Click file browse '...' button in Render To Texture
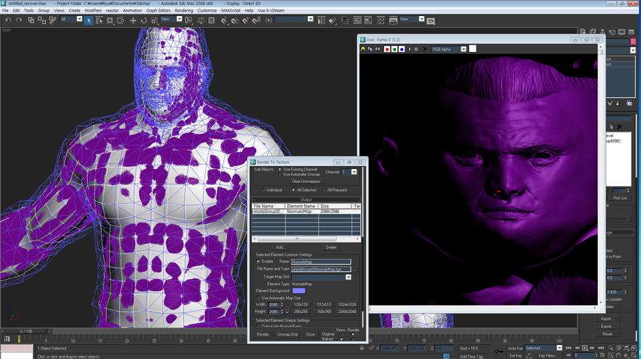The width and height of the screenshot is (641, 359). tap(355, 269)
